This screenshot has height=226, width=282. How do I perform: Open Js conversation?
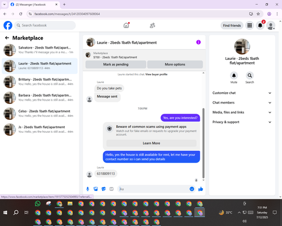(x=39, y=129)
